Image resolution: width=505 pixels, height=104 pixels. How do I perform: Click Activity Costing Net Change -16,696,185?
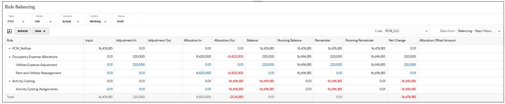coord(408,81)
